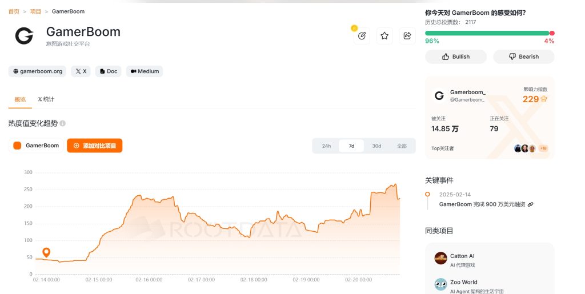The height and width of the screenshot is (294, 585).
Task: Star GamerBoom as a favorite
Action: (384, 36)
